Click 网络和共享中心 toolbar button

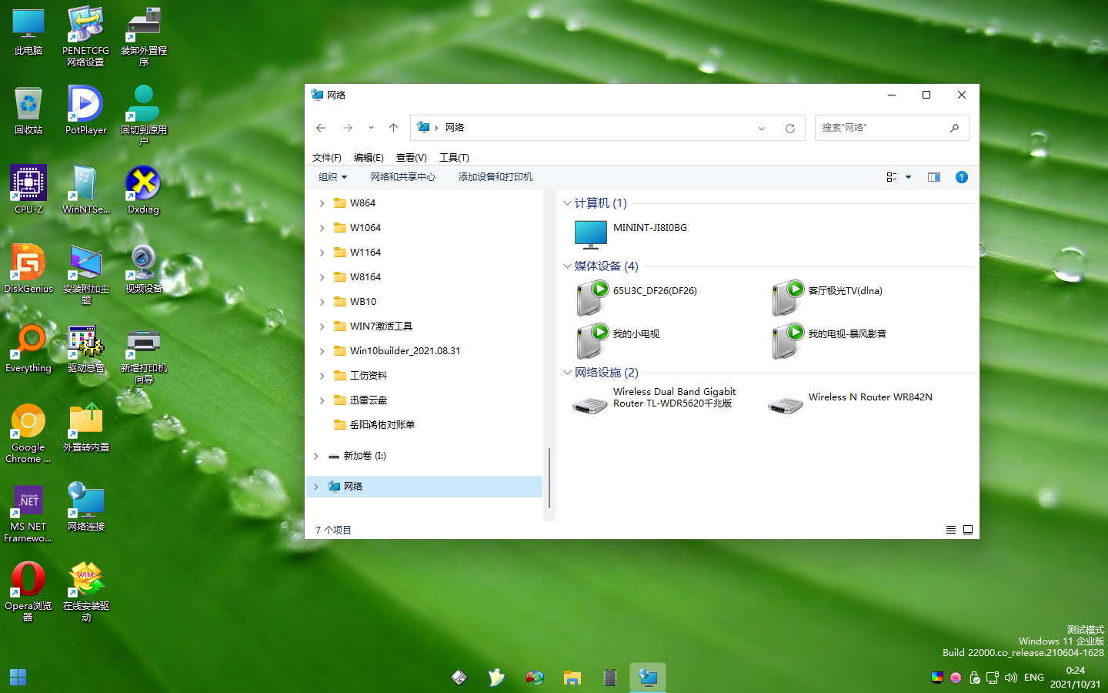(x=403, y=177)
